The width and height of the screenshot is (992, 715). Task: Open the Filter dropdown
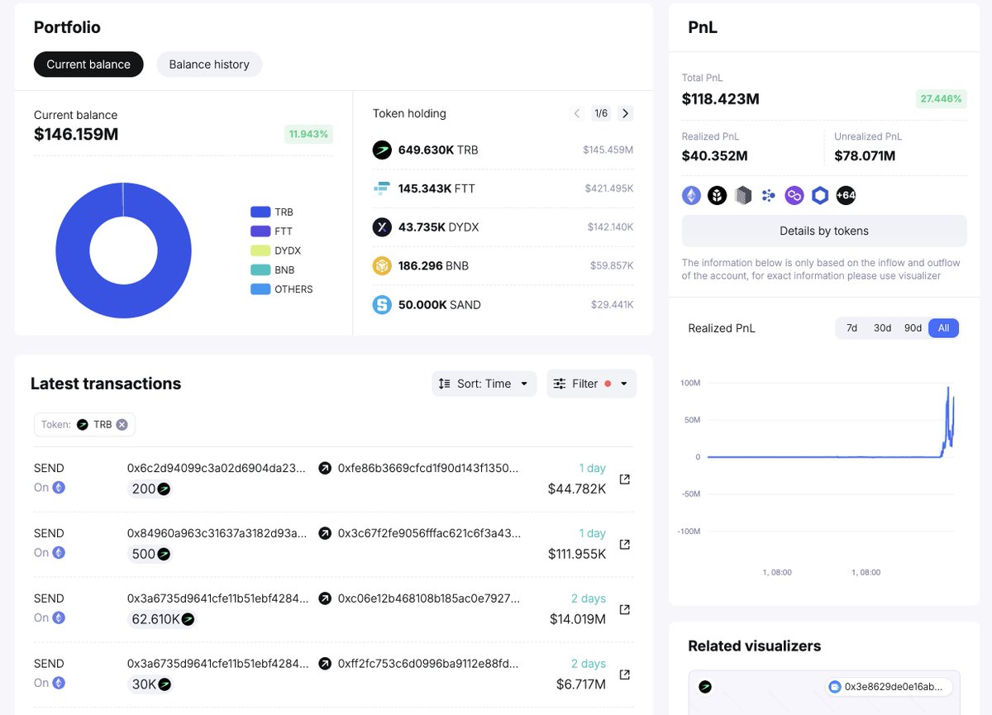(591, 384)
